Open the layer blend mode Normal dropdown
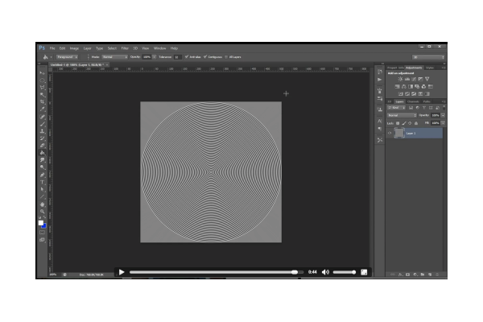The width and height of the screenshot is (483, 322). click(x=402, y=115)
